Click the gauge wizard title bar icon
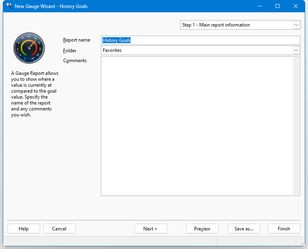This screenshot has width=308, height=249. [9, 6]
